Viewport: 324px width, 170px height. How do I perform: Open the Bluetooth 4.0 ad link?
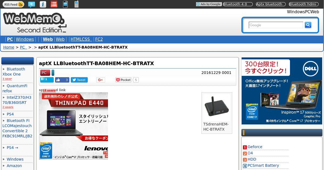[x=238, y=4]
